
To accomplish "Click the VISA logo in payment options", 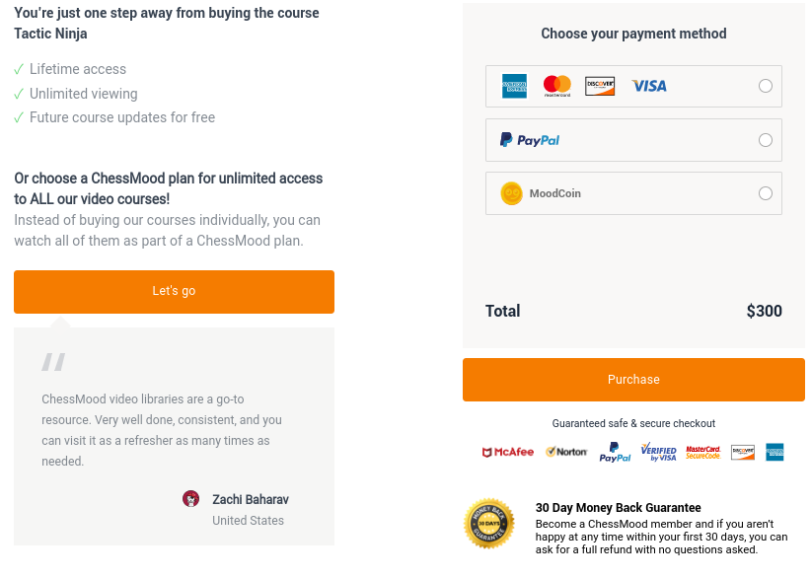I will (649, 86).
